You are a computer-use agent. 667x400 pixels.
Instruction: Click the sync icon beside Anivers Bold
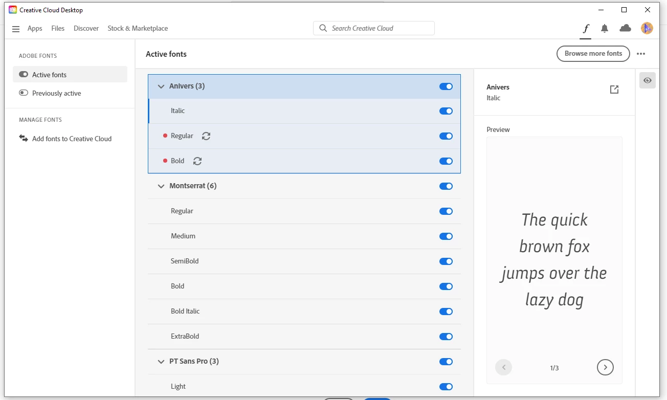[197, 161]
